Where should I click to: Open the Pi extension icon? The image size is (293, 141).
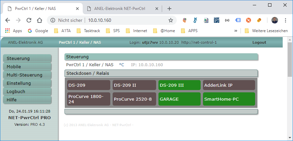point(217,20)
